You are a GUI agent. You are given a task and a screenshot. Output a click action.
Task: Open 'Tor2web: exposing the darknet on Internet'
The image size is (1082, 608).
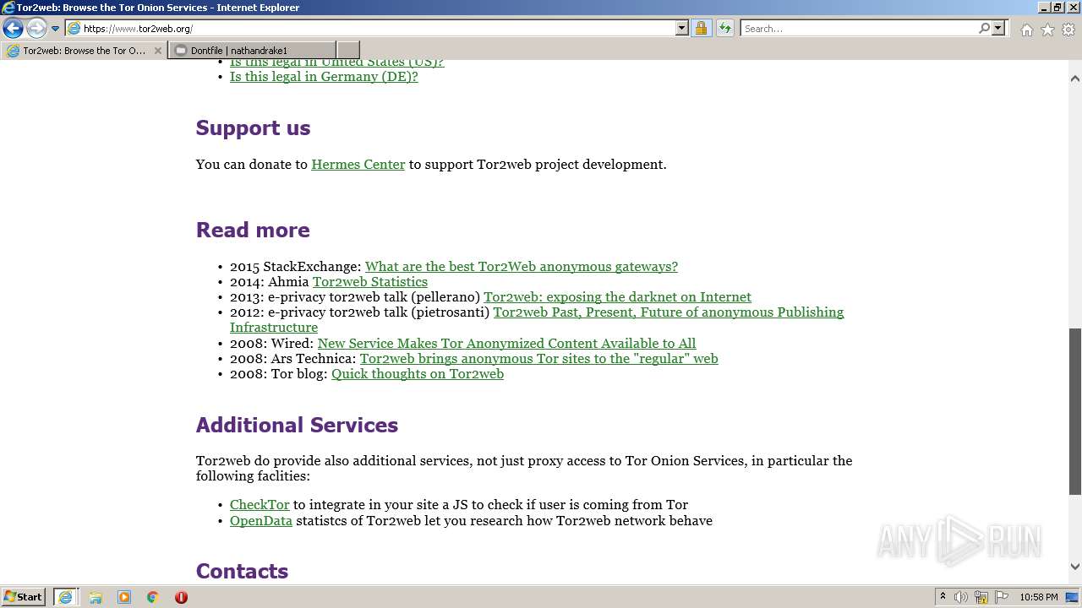(x=617, y=296)
